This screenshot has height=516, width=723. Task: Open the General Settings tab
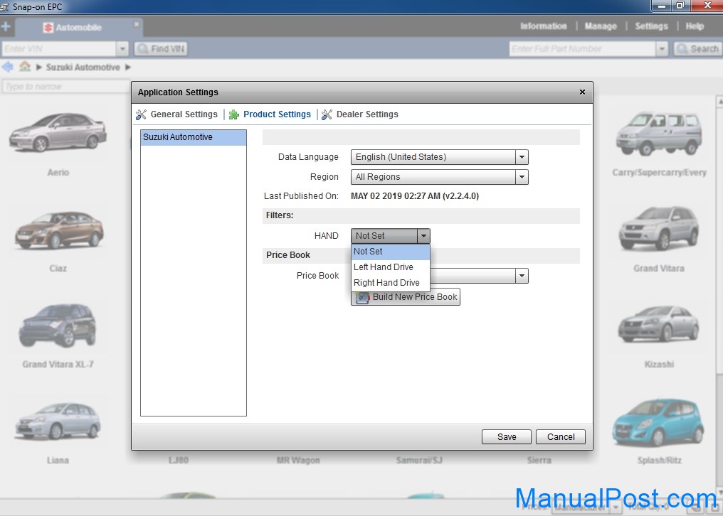(184, 114)
